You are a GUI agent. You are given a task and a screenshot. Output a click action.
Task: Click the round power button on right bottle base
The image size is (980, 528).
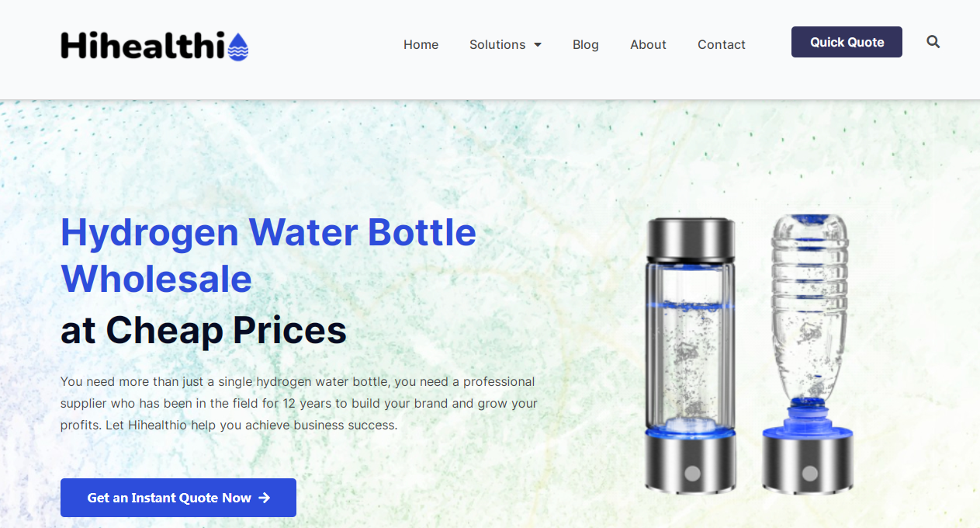809,473
